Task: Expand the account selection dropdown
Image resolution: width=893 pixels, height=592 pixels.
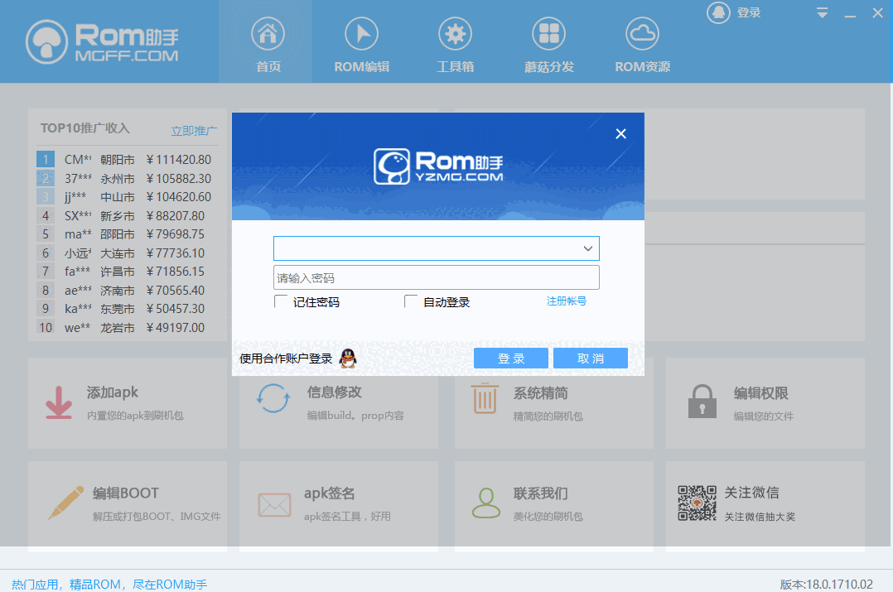Action: [x=588, y=248]
